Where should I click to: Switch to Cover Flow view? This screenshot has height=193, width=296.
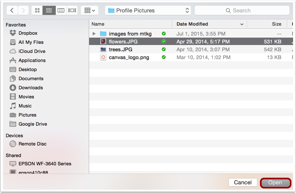[72, 10]
